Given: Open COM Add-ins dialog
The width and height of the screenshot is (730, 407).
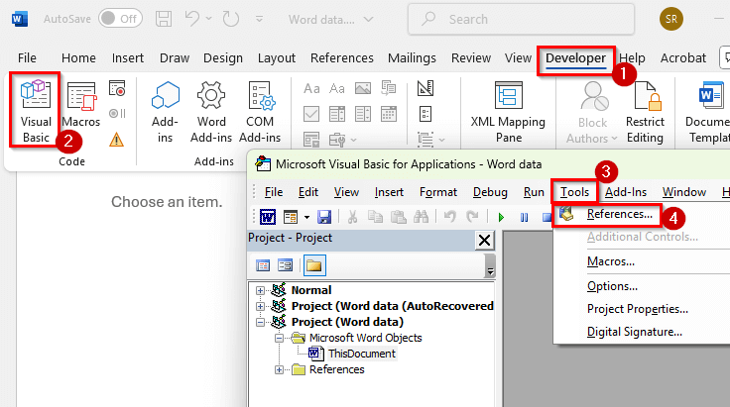Looking at the screenshot, I should click(260, 112).
